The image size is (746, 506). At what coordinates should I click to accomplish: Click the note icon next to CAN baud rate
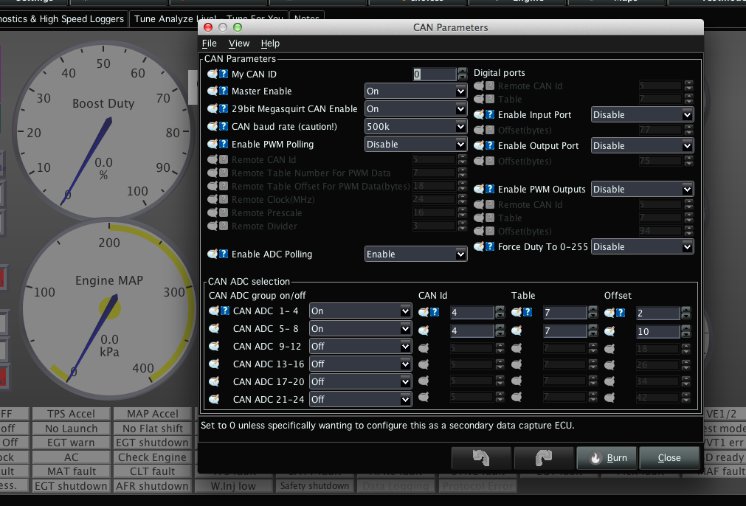coord(213,127)
